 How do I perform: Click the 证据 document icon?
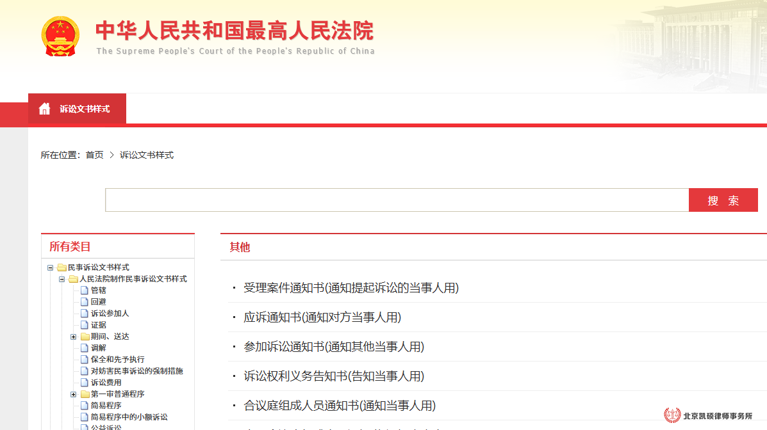(84, 325)
